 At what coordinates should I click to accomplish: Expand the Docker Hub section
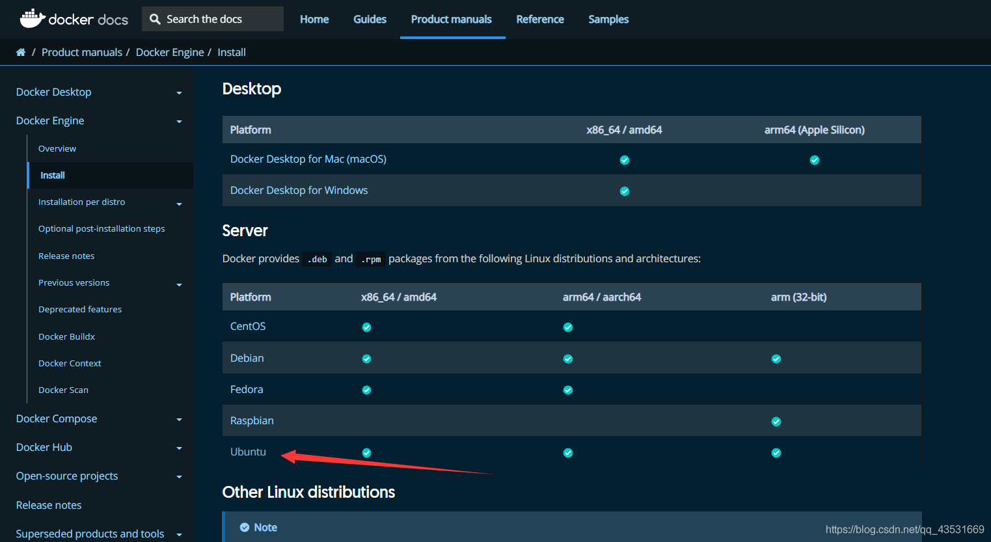point(179,448)
